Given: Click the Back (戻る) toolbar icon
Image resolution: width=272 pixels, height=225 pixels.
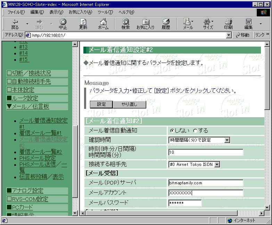Looking at the screenshot, I should (x=15, y=24).
